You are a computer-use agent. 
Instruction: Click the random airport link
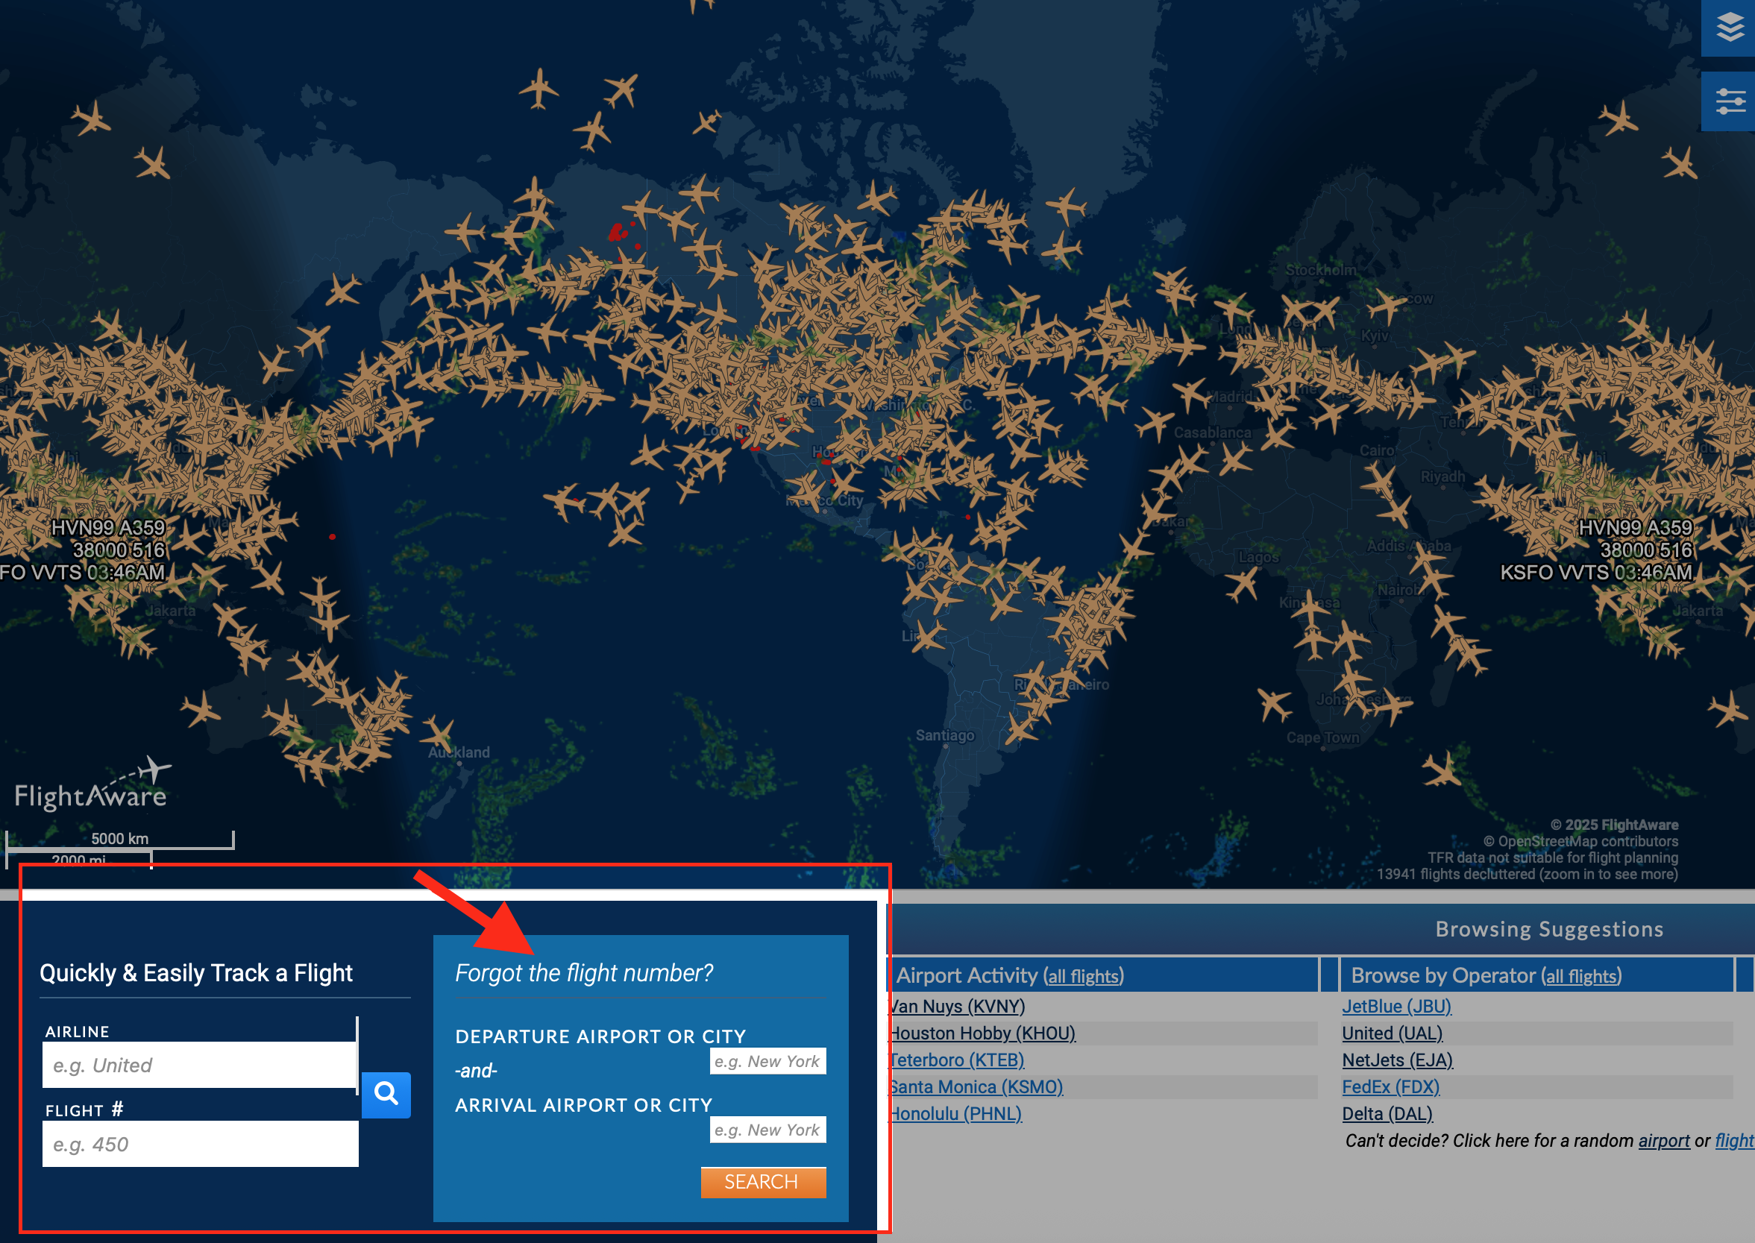tap(1664, 1140)
